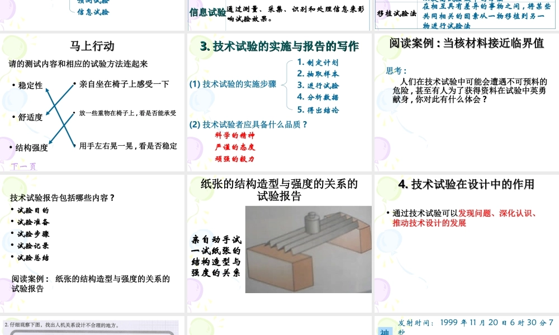Click the description starting 在相互具有差异的事物之间
Image resolution: width=559 pixels, height=335 pixels.
pos(487,16)
